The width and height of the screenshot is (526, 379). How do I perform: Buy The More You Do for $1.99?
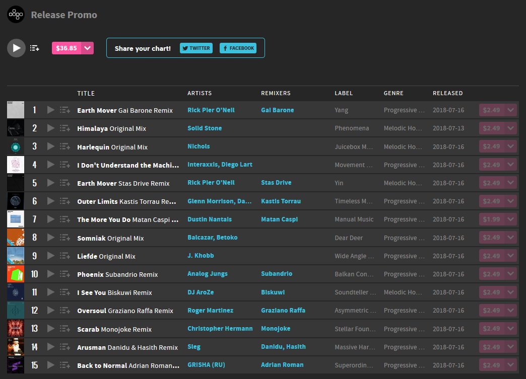491,219
